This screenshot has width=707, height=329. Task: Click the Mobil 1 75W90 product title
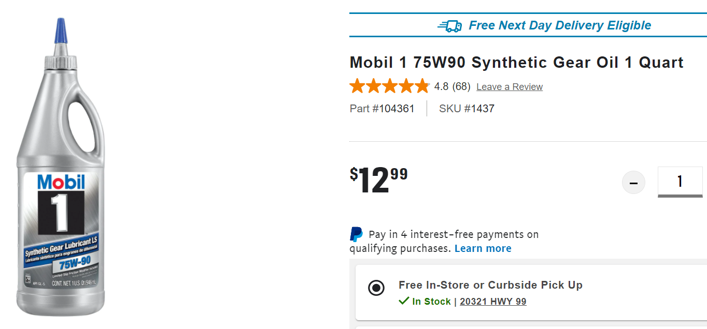(x=517, y=63)
